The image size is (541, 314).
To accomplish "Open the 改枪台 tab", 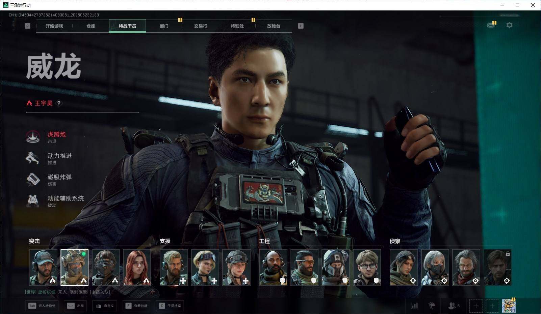I will pyautogui.click(x=274, y=26).
